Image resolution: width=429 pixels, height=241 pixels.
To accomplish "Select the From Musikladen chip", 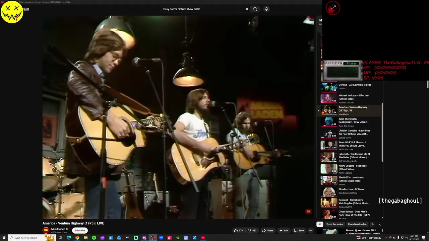I will pos(357,224).
